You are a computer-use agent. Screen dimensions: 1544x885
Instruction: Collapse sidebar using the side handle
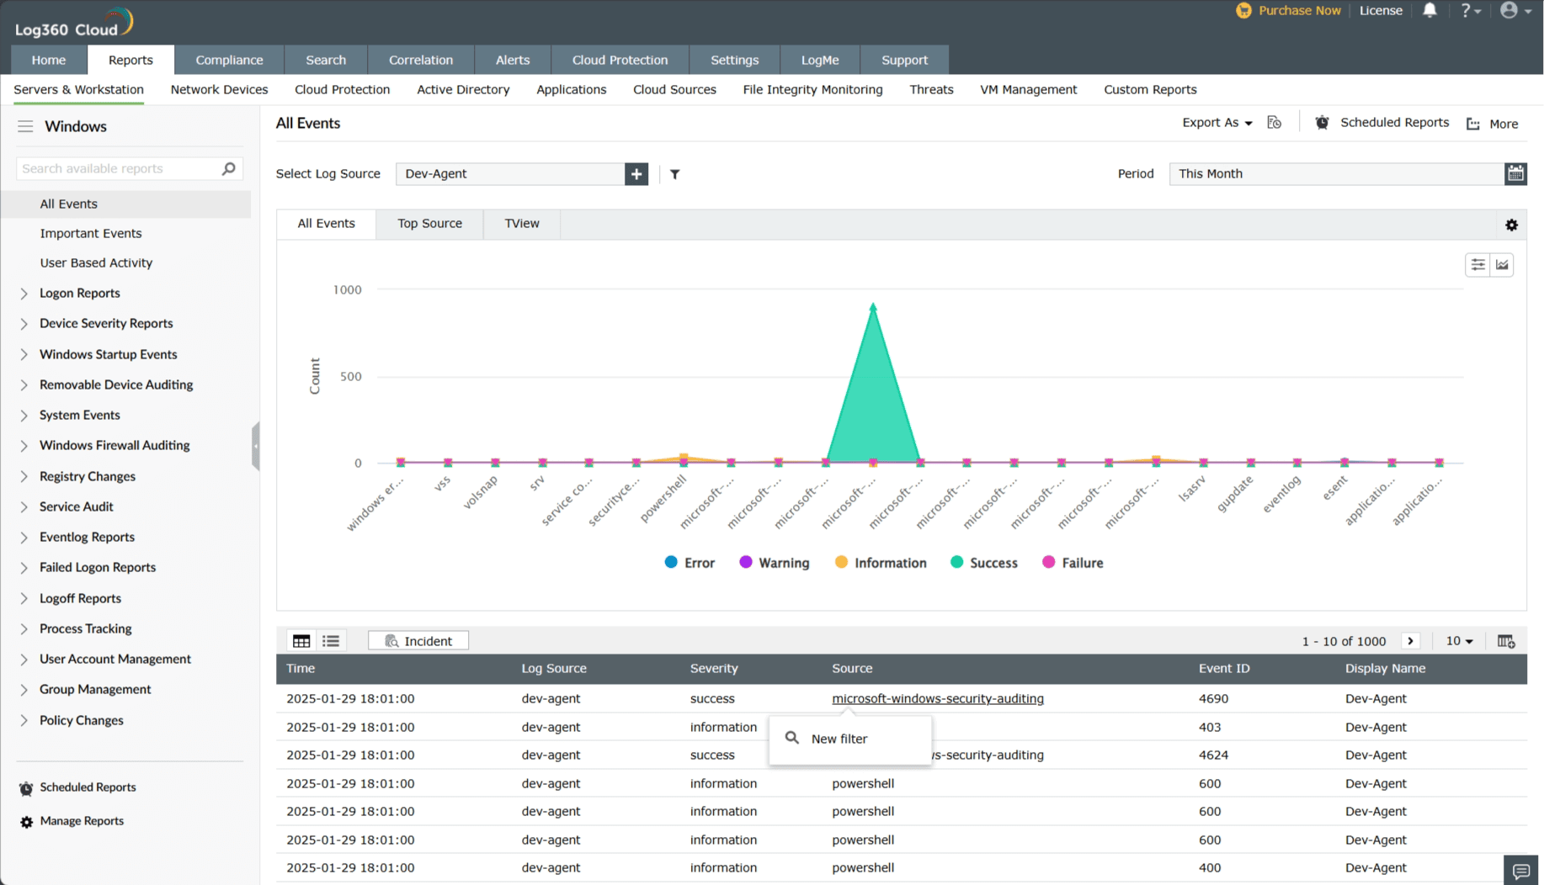(255, 446)
